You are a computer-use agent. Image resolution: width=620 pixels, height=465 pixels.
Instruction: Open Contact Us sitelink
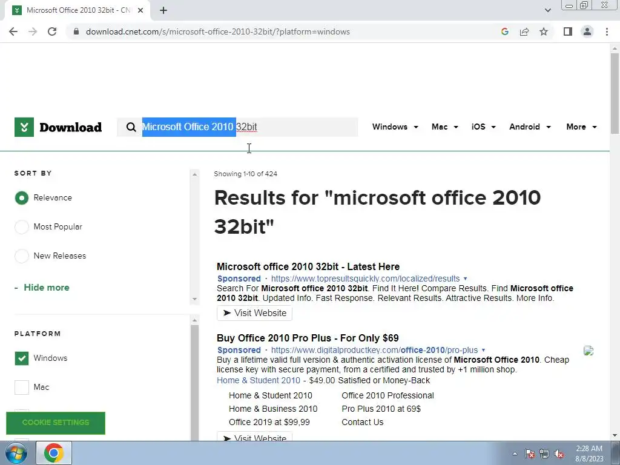click(363, 422)
